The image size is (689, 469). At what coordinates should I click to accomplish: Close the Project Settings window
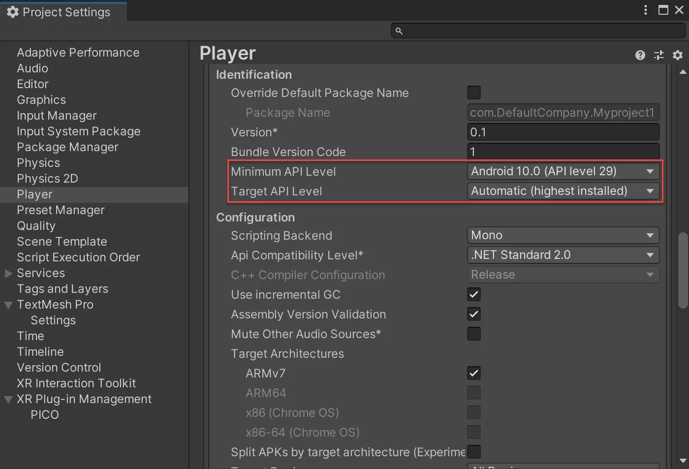coord(679,10)
